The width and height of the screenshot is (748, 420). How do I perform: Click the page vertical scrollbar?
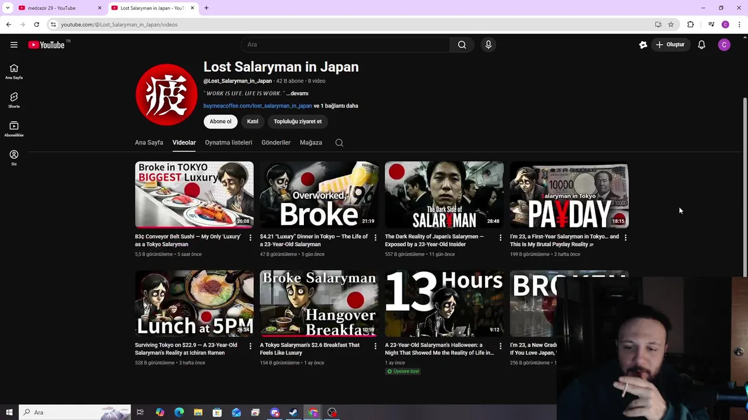[x=744, y=187]
